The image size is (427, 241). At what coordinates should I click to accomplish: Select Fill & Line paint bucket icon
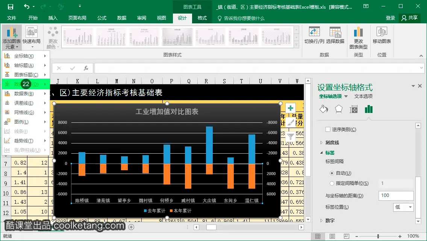324,109
